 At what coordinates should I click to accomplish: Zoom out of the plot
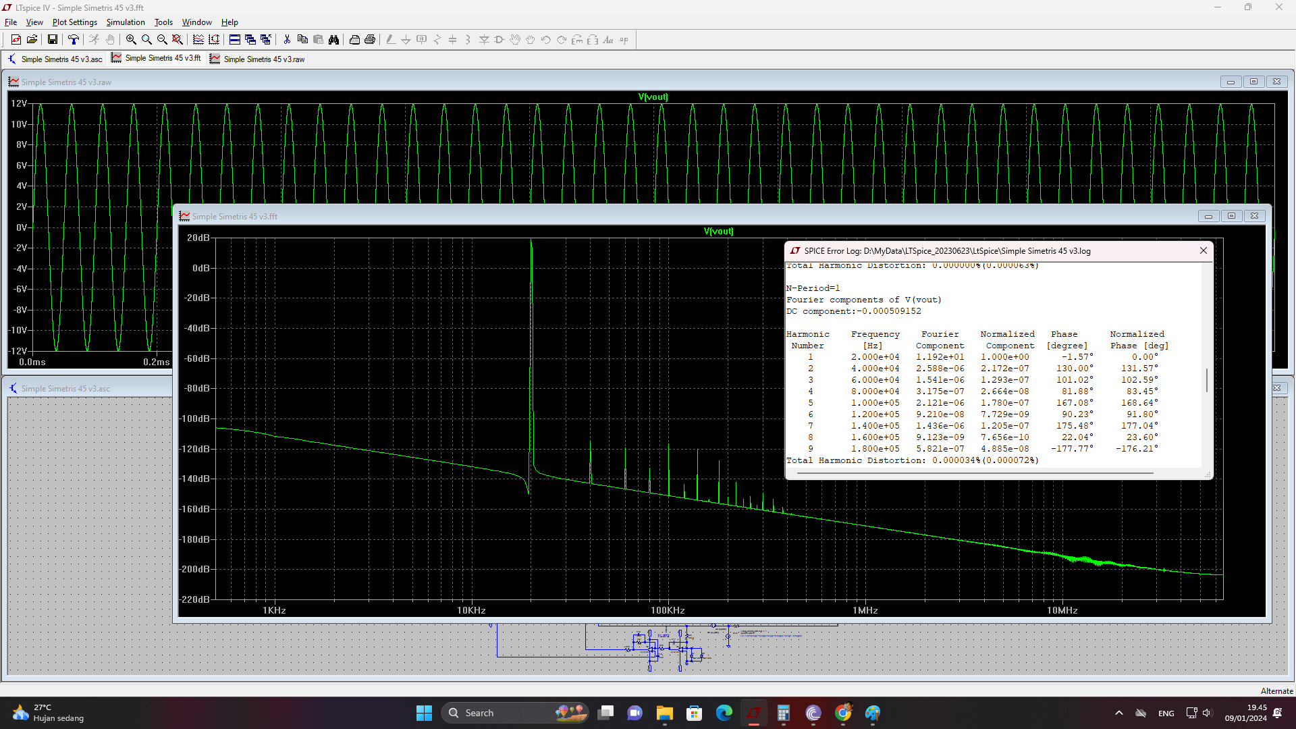point(162,40)
